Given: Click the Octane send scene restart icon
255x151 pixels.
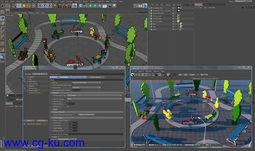Looking at the screenshot, I should tap(132, 75).
